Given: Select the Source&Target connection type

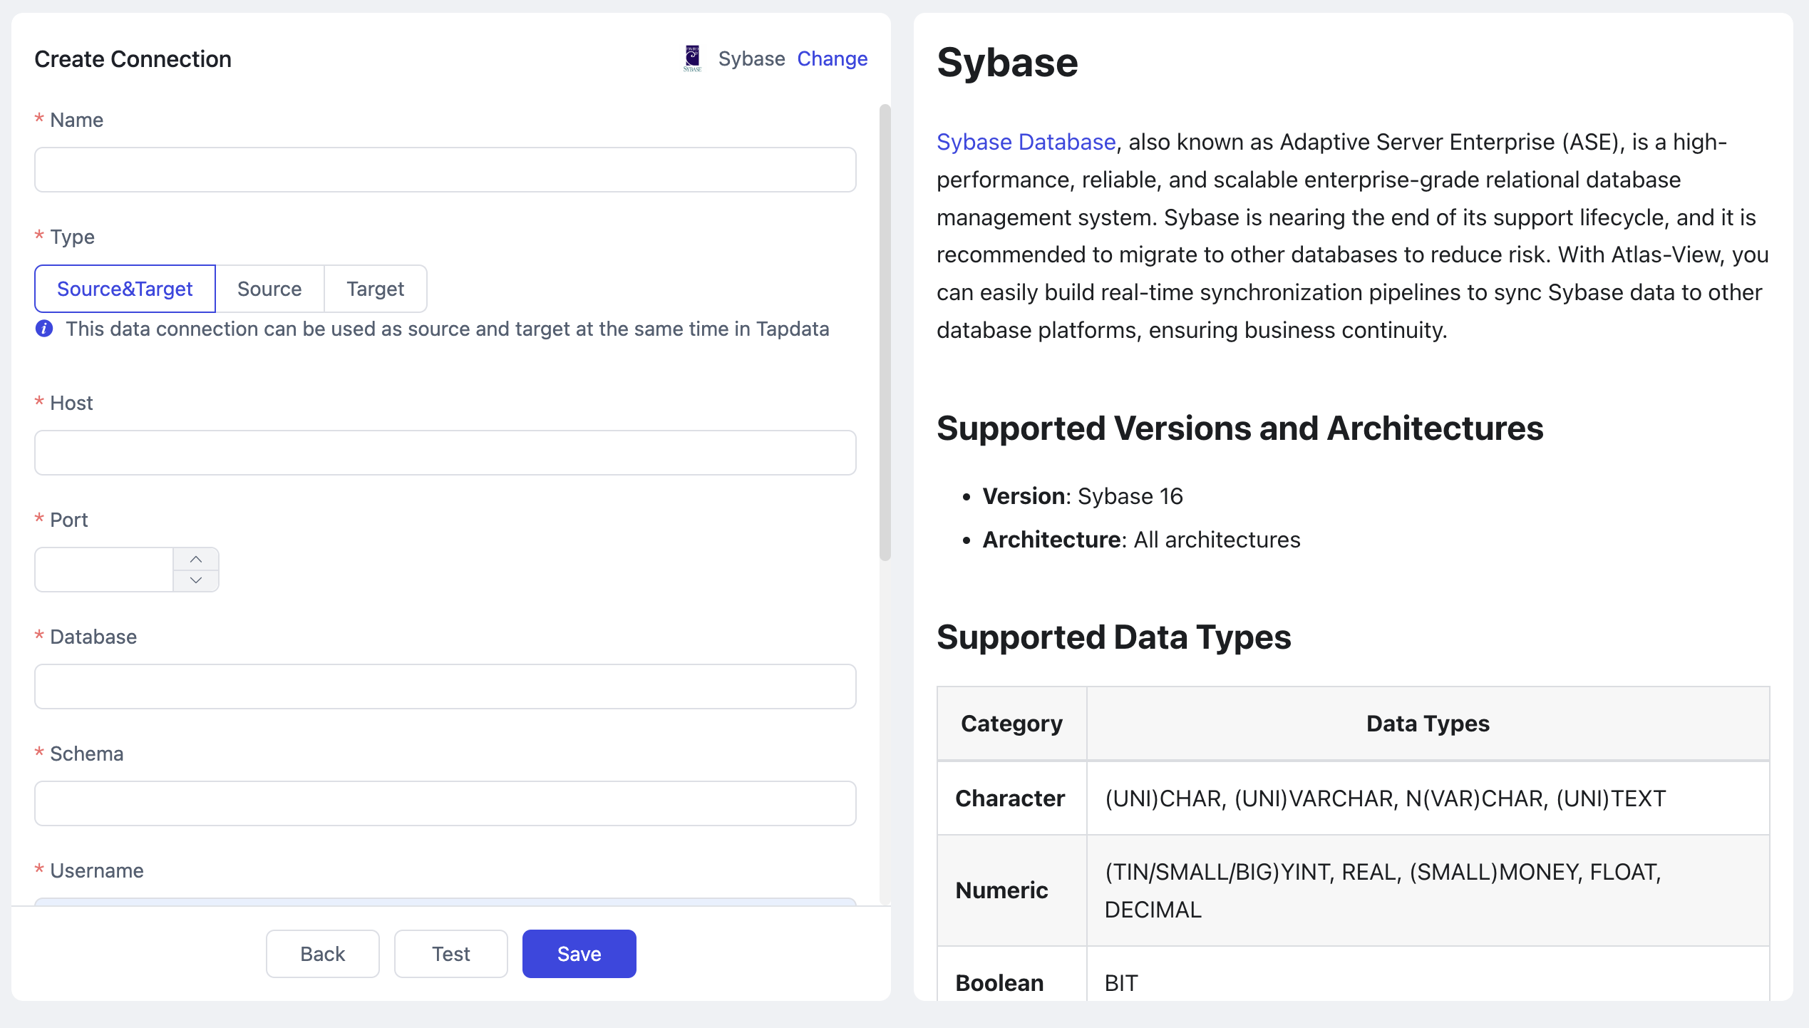Looking at the screenshot, I should (x=125, y=289).
